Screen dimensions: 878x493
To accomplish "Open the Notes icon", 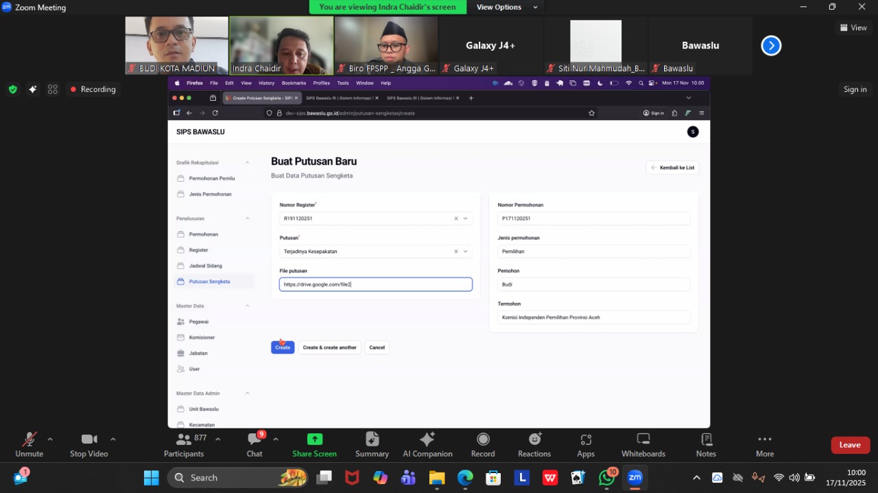I will click(x=706, y=440).
